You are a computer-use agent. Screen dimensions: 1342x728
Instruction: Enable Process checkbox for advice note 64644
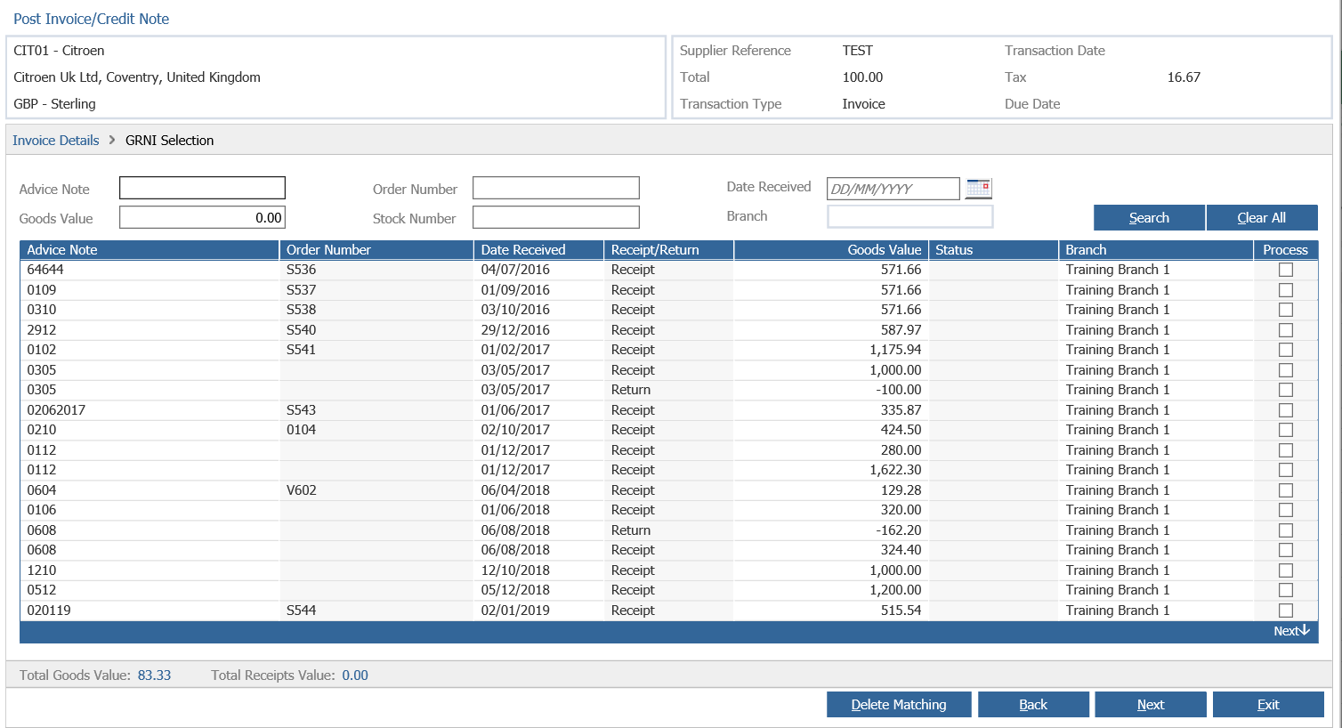(1286, 269)
